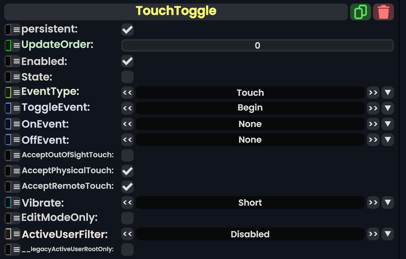This screenshot has width=406, height=259.
Task: Uncheck the persistent checkbox
Action: pos(127,29)
